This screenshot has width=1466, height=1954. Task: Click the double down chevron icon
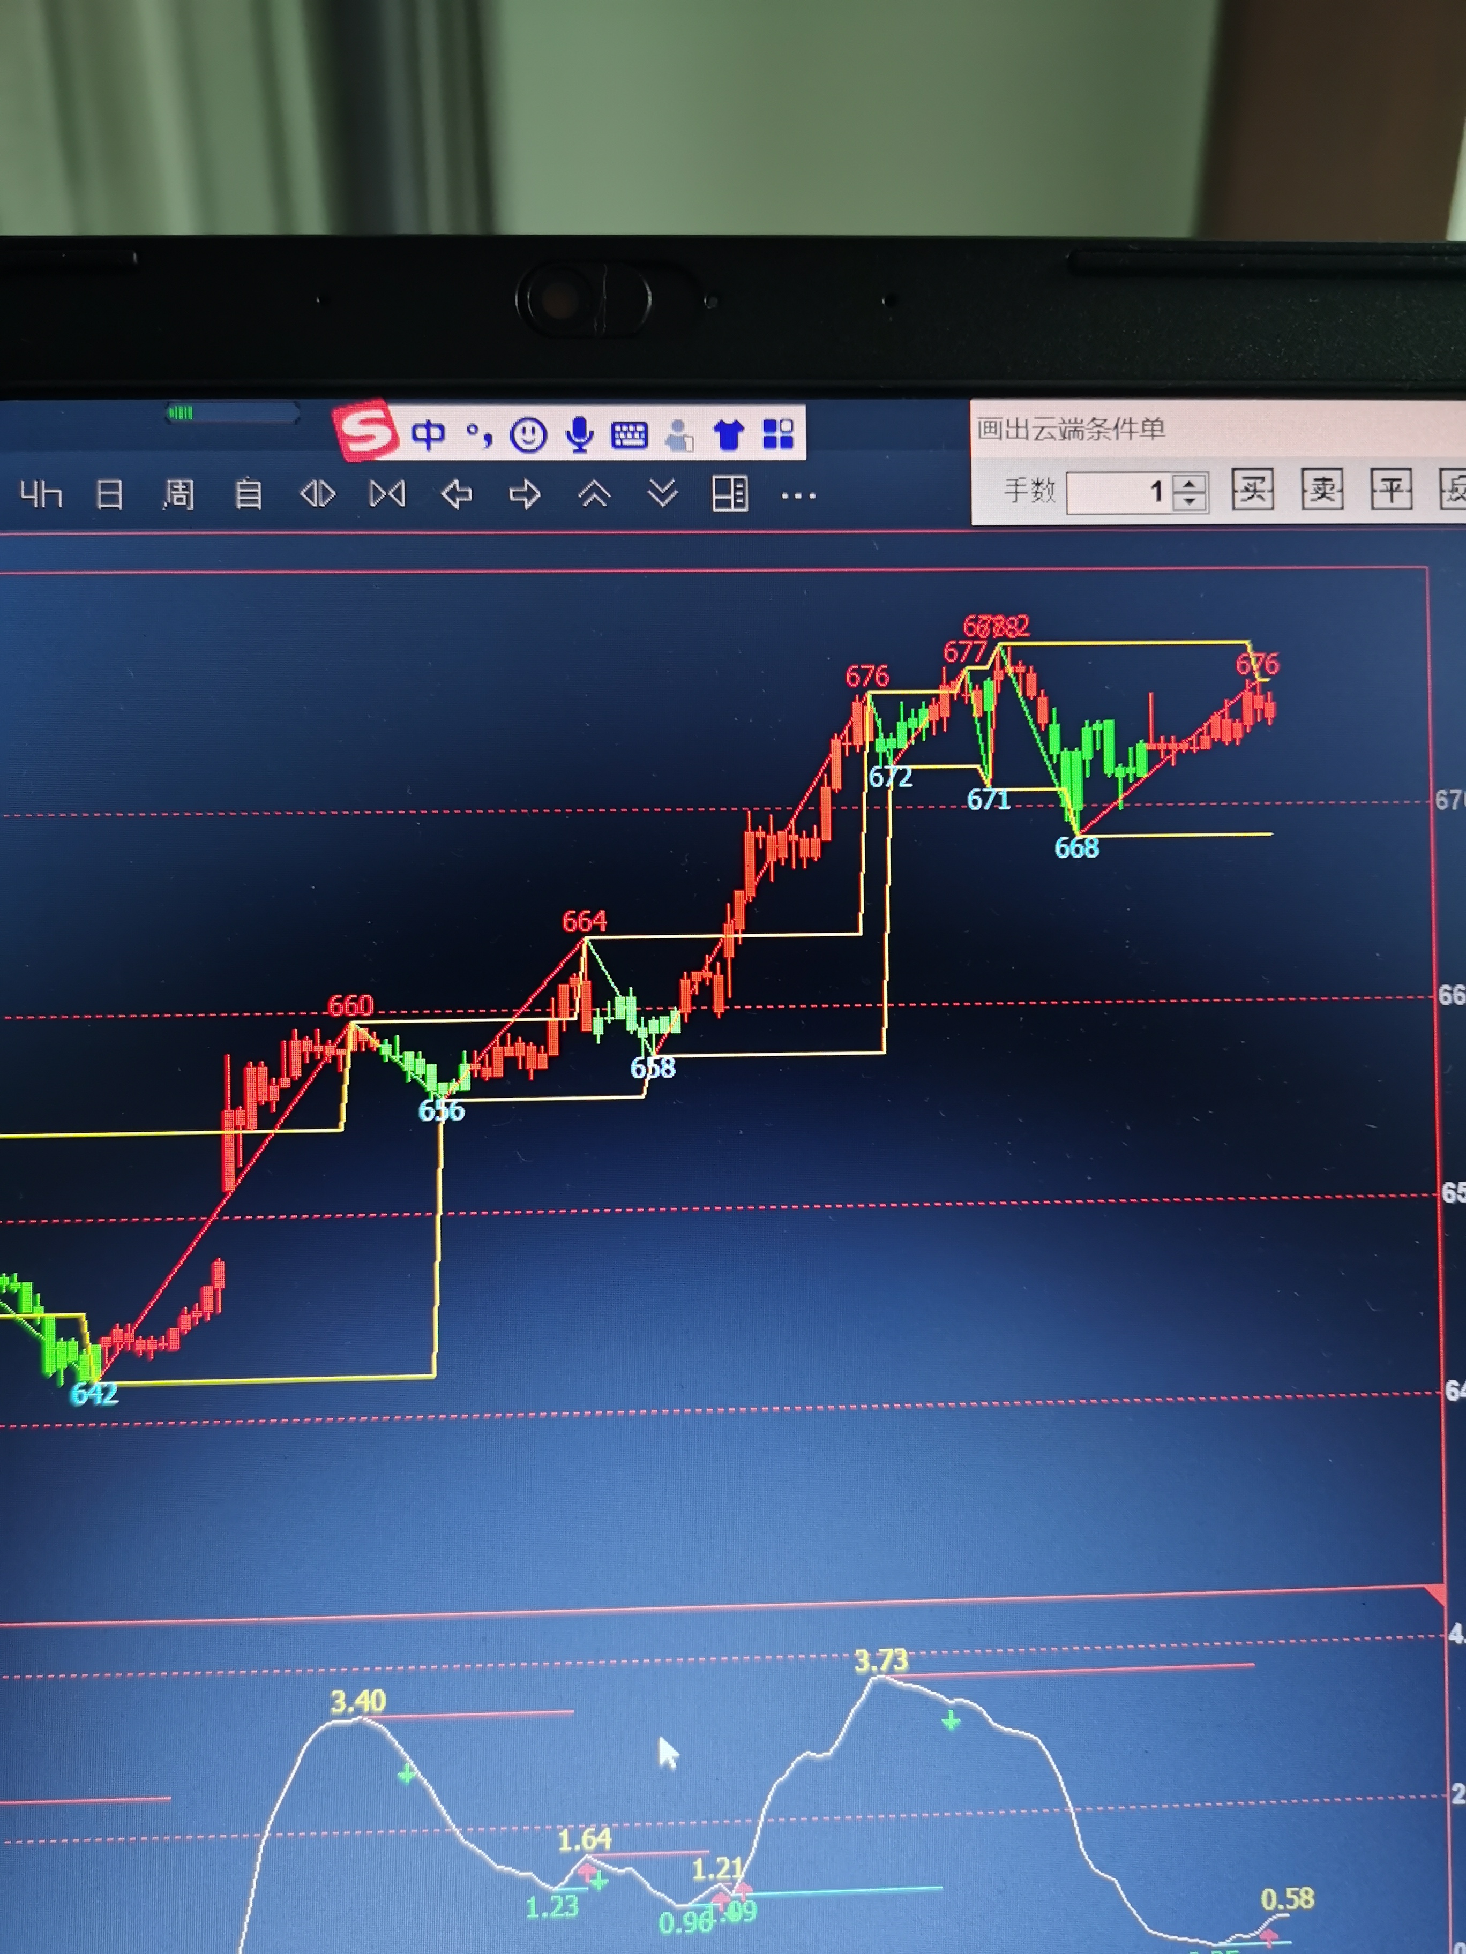pos(663,493)
